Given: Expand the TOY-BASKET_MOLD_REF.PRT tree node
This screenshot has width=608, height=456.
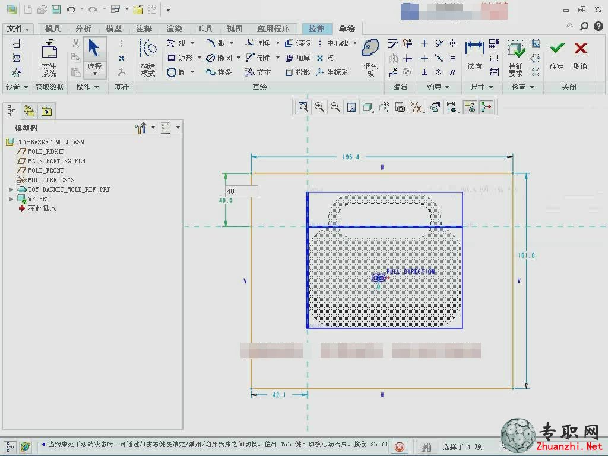Looking at the screenshot, I should click(x=11, y=189).
